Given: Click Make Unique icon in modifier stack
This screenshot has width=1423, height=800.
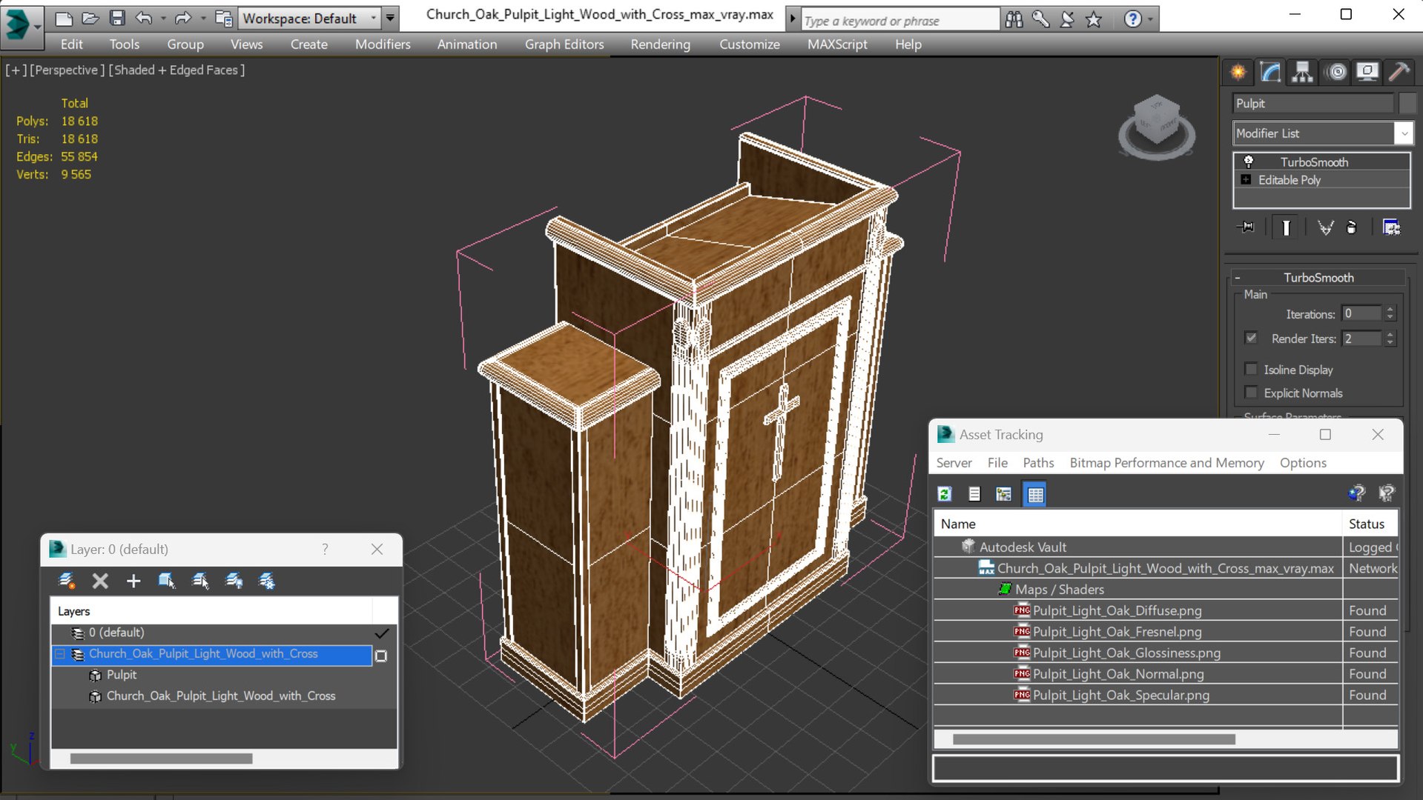Looking at the screenshot, I should tap(1325, 227).
